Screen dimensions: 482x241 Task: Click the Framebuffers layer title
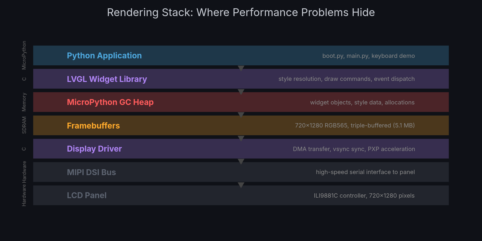pos(93,126)
